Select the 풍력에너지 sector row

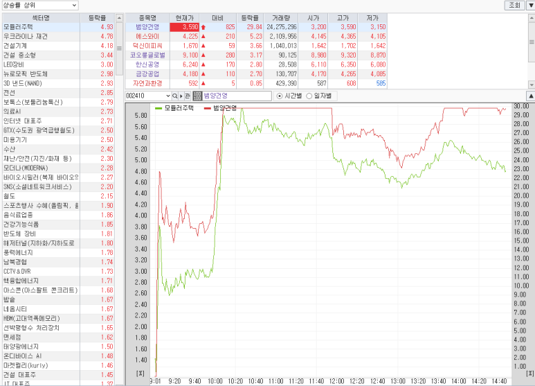click(58, 252)
